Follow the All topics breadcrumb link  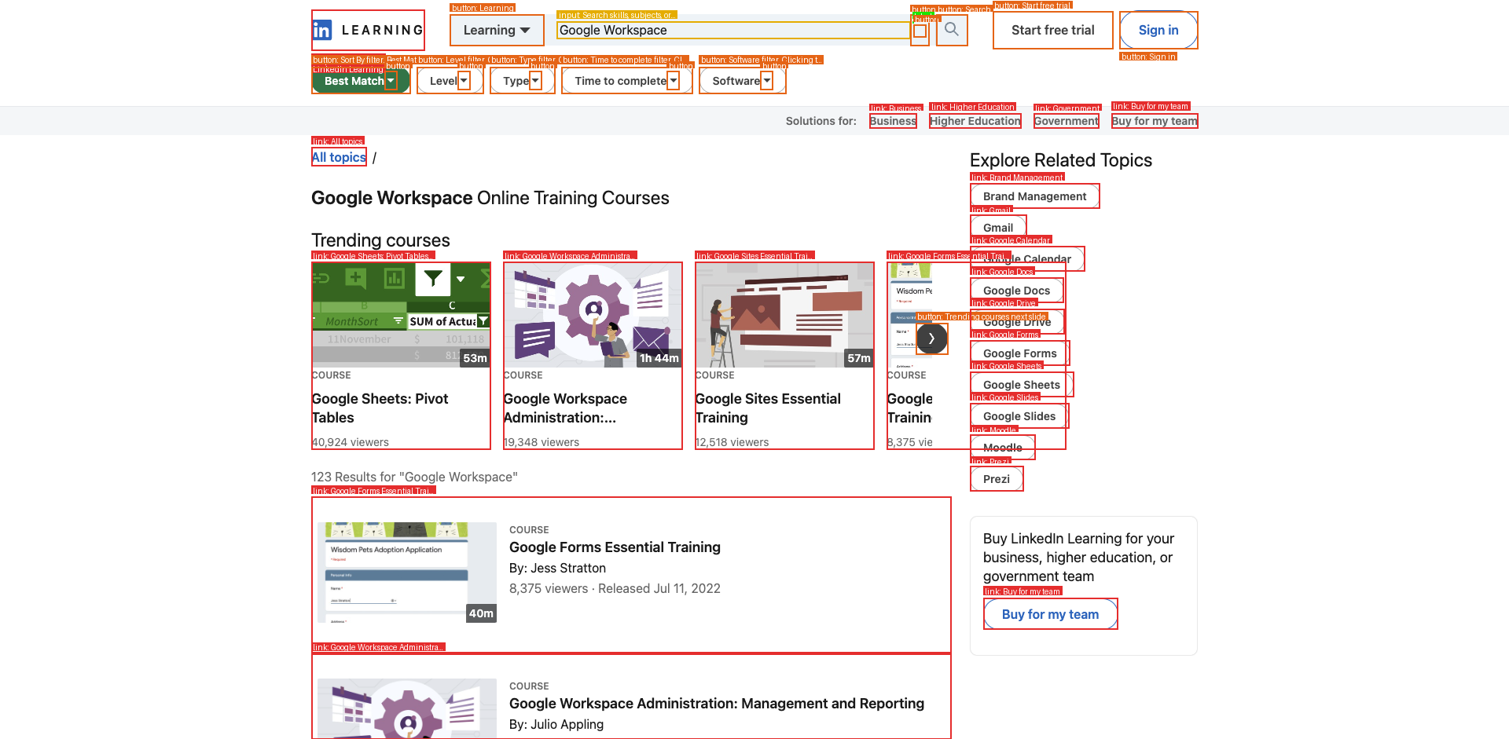click(339, 157)
